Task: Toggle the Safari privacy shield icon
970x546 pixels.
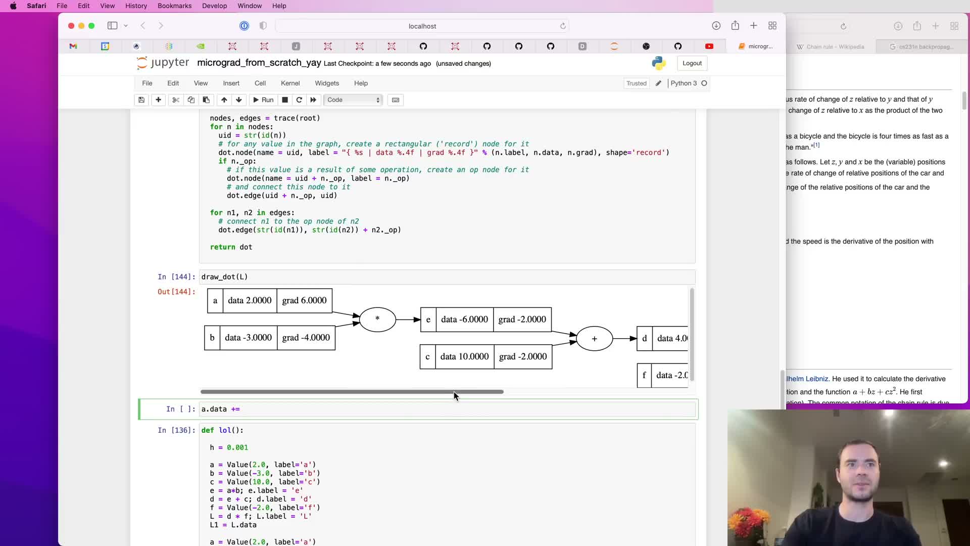Action: 263,26
